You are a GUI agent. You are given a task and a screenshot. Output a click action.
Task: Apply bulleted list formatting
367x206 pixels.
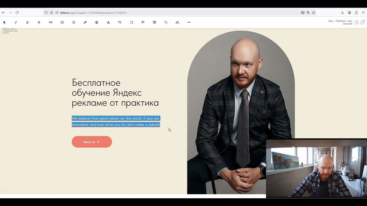[x=74, y=22]
